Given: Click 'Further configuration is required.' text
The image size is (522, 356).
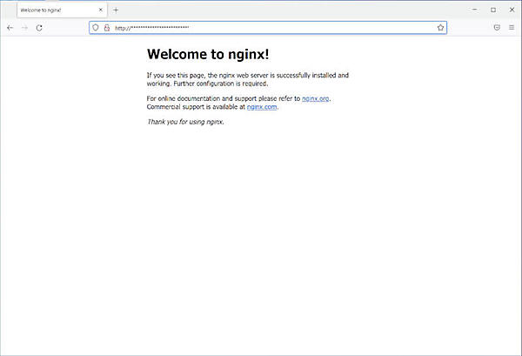Looking at the screenshot, I should (x=221, y=84).
